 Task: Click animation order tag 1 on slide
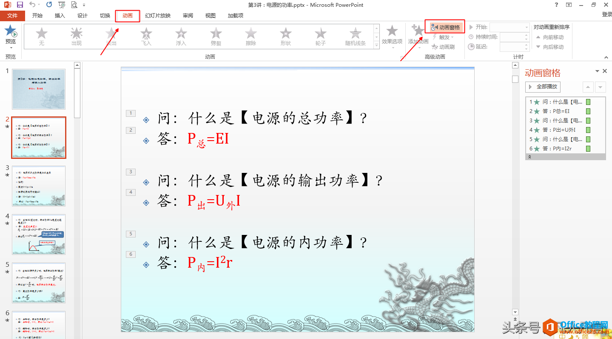[x=131, y=113]
